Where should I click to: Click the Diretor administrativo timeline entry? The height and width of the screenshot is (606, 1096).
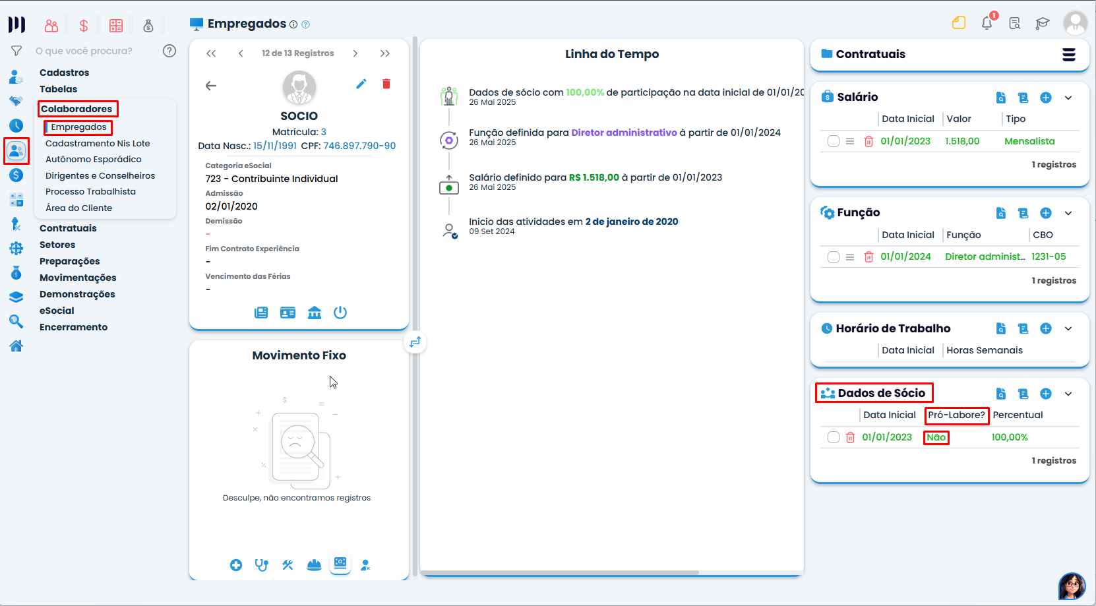[624, 133]
